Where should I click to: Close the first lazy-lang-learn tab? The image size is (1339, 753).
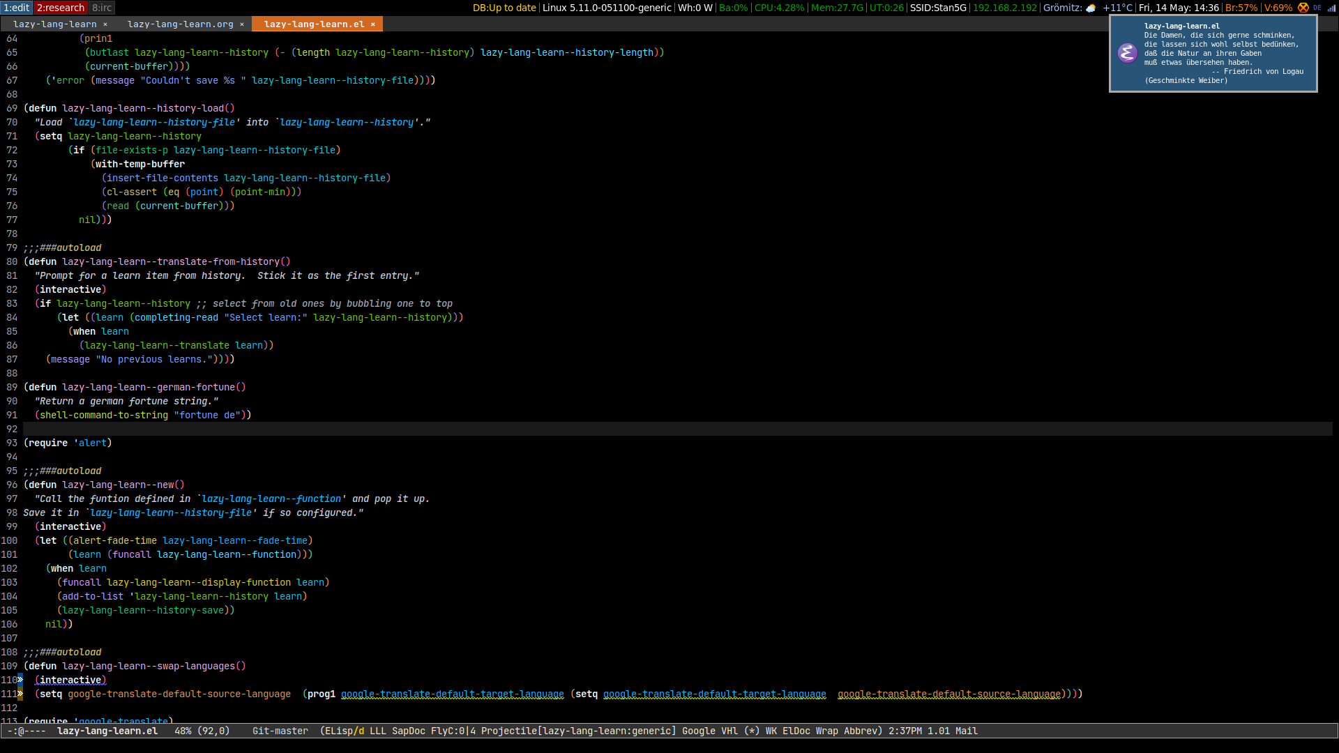coord(105,24)
